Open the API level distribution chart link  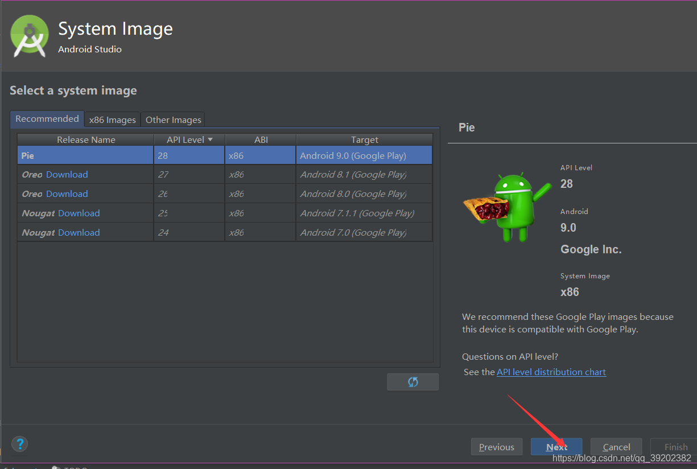551,372
